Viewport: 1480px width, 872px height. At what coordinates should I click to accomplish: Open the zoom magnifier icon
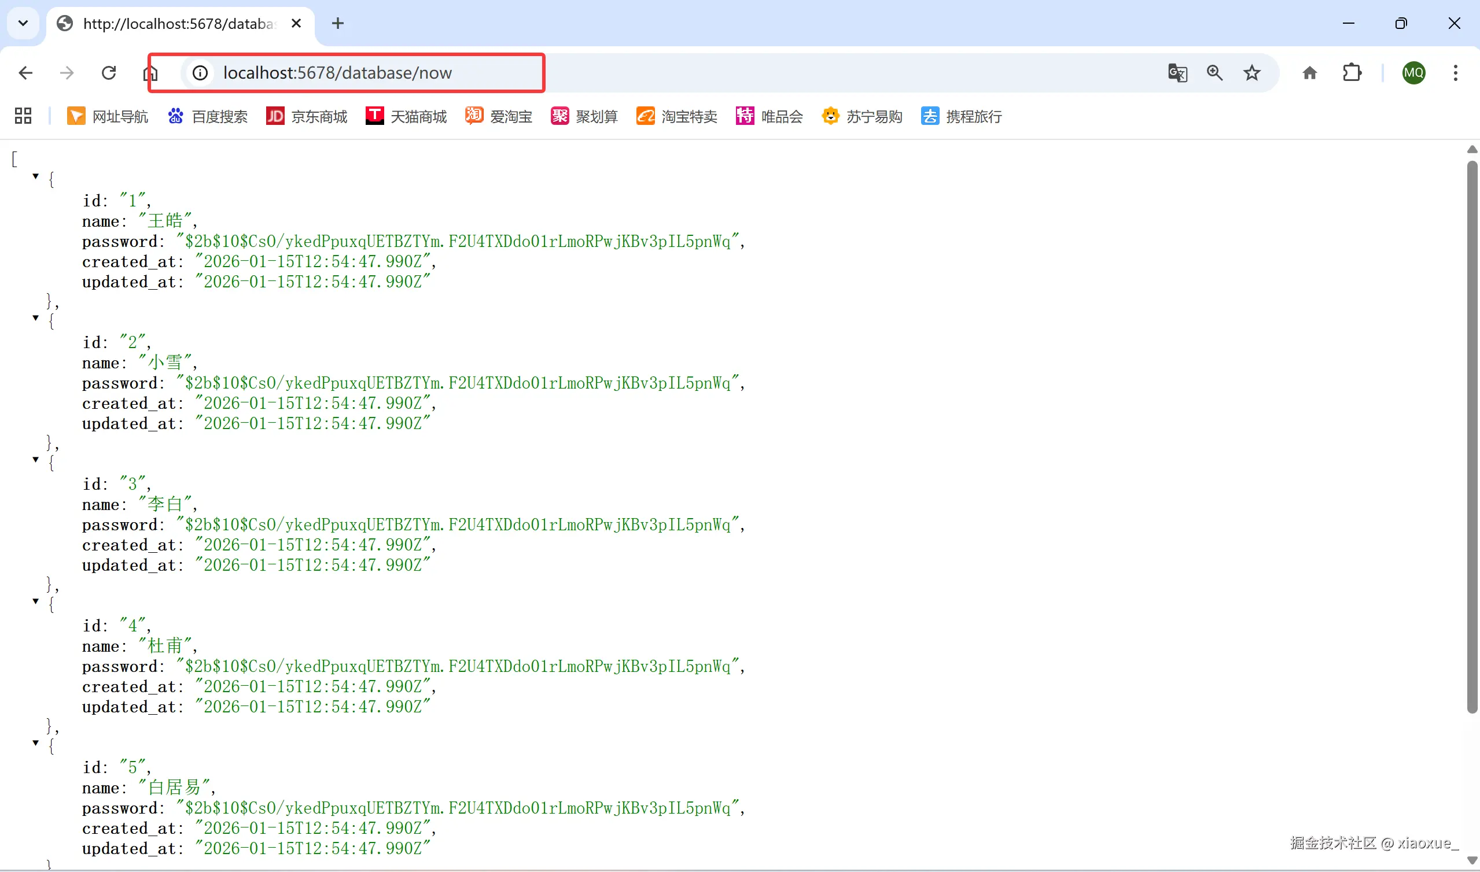[1214, 73]
